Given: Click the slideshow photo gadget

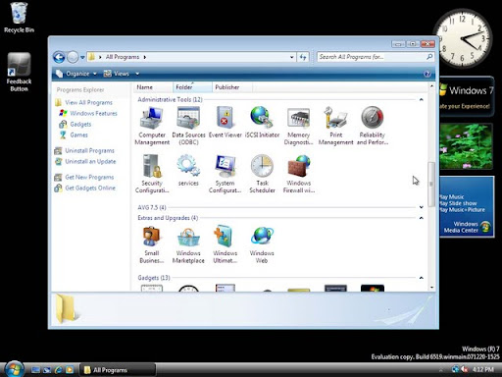Looking at the screenshot, I should click(x=466, y=146).
